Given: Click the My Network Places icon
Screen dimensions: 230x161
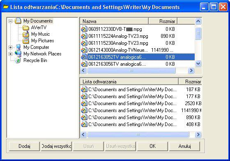Looking at the screenshot, I should coord(18,54).
